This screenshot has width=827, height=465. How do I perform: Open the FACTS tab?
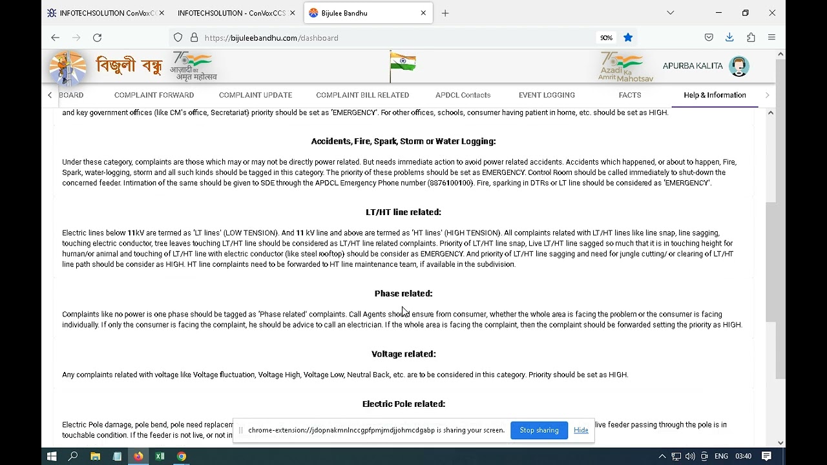[x=630, y=95]
